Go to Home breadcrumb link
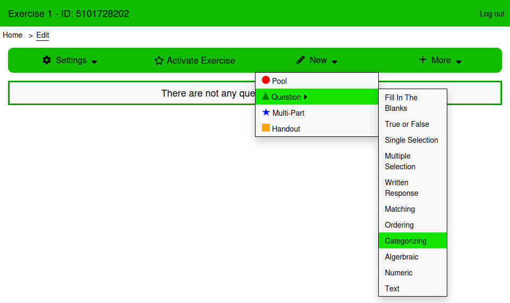This screenshot has width=510, height=303. coord(13,35)
